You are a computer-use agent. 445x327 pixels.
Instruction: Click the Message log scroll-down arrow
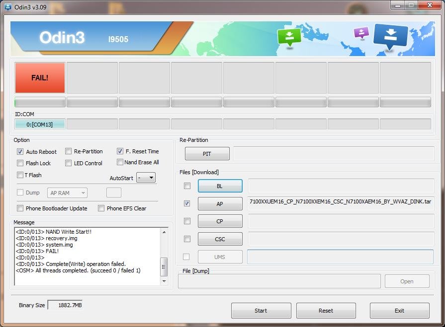point(164,281)
